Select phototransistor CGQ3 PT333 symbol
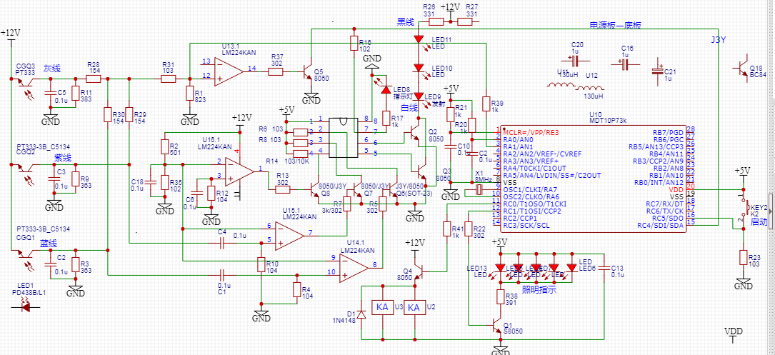 (26, 83)
